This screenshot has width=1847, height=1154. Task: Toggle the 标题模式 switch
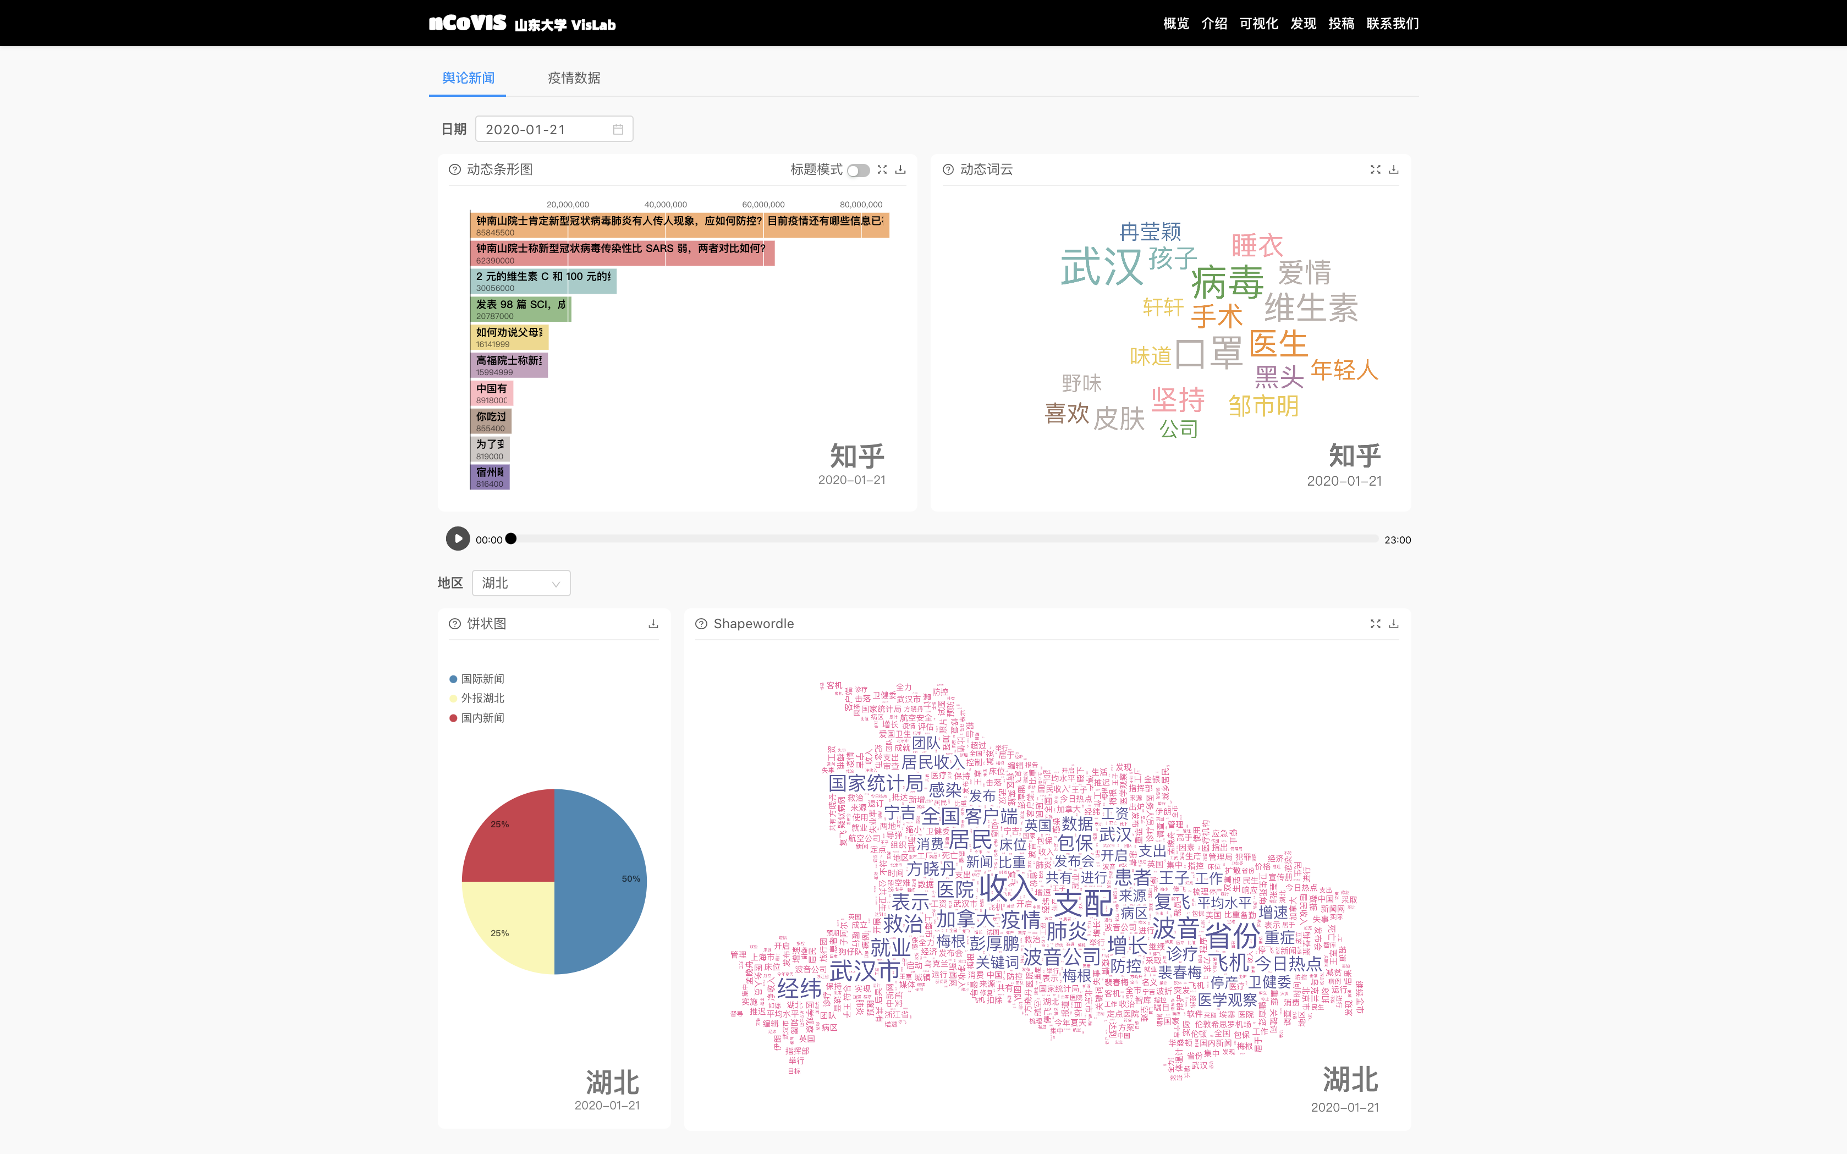click(858, 170)
